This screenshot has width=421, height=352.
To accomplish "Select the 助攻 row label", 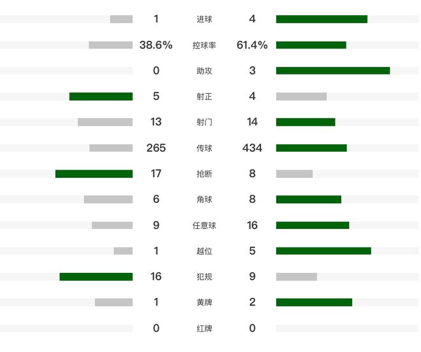I will coord(204,71).
